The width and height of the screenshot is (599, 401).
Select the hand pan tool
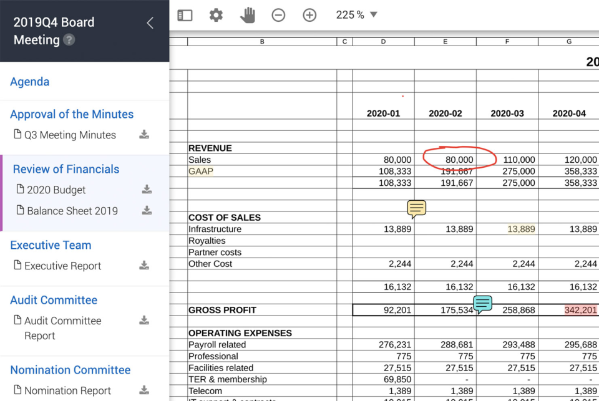[247, 14]
